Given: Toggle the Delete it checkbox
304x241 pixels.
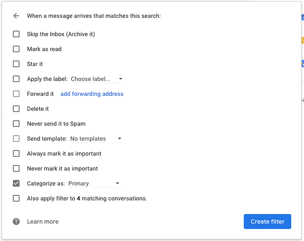Looking at the screenshot, I should [16, 109].
